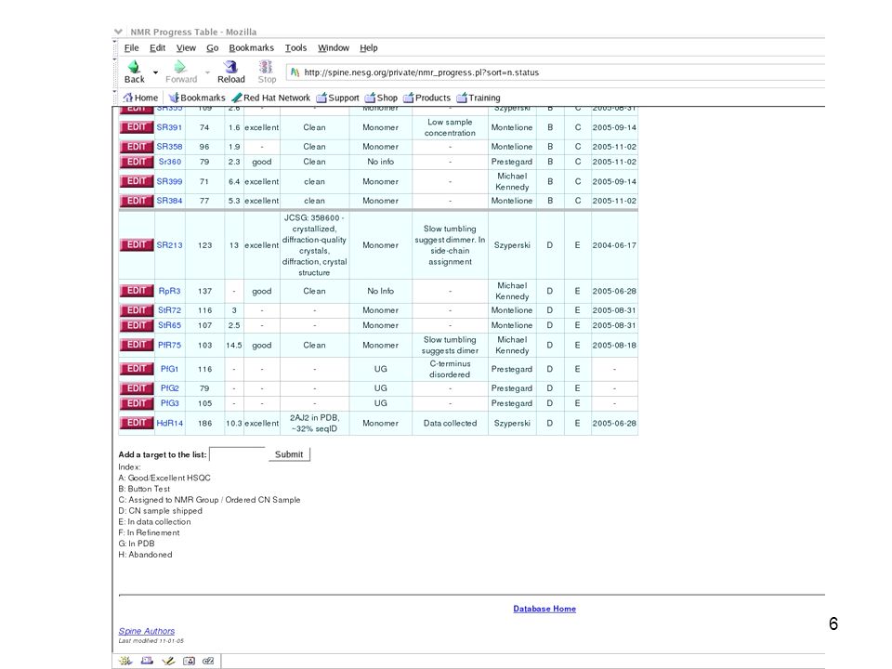Image resolution: width=892 pixels, height=669 pixels.
Task: Open the Red Hat Network bookmark
Action: pyautogui.click(x=270, y=98)
